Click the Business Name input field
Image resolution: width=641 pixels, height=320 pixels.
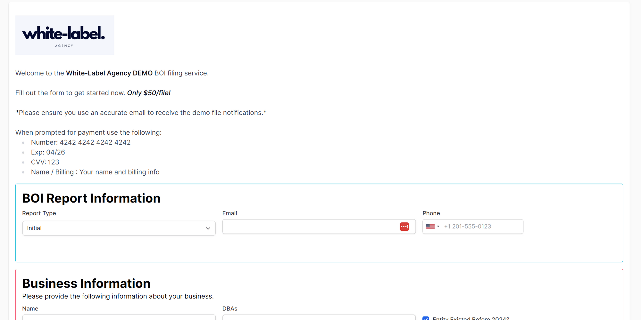pos(119,317)
